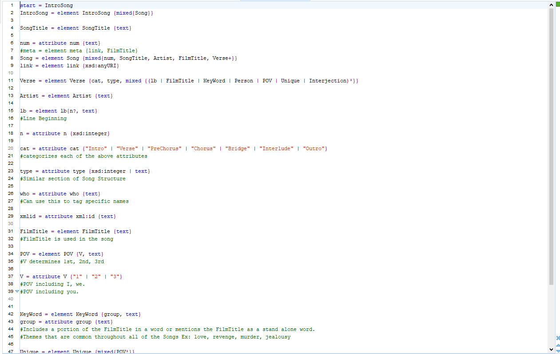Click the 'Verse+' reference in the Song line

(x=222, y=58)
